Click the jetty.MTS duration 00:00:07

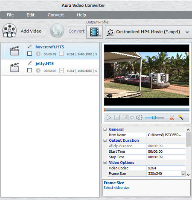click(x=50, y=71)
